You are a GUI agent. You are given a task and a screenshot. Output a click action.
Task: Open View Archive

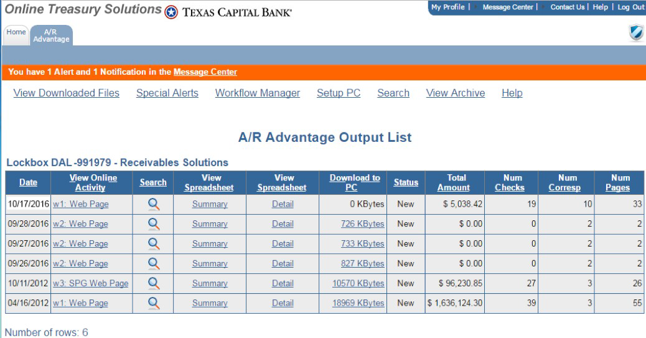[456, 93]
